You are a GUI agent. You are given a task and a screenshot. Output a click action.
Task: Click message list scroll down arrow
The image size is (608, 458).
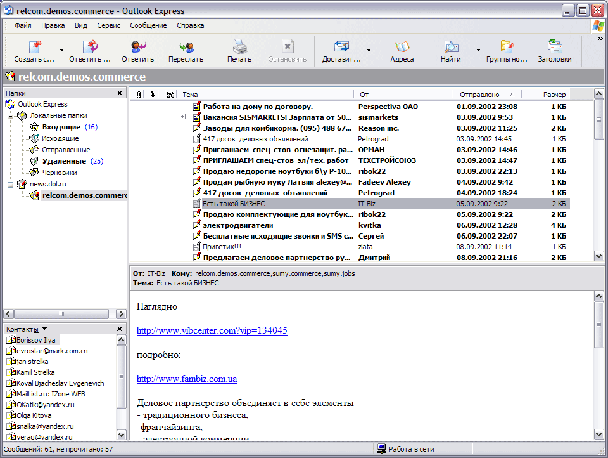click(598, 256)
